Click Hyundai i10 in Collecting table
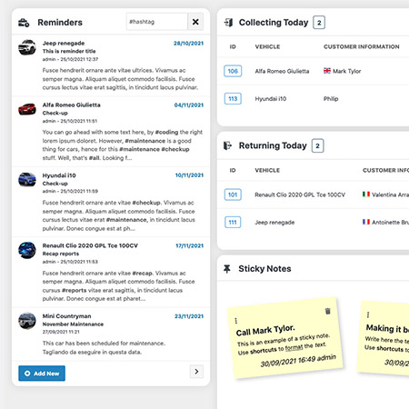The image size is (409, 409). point(271,99)
